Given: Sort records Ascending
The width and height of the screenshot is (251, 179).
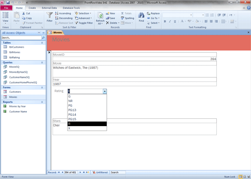Looking at the screenshot, I should click(63, 13).
